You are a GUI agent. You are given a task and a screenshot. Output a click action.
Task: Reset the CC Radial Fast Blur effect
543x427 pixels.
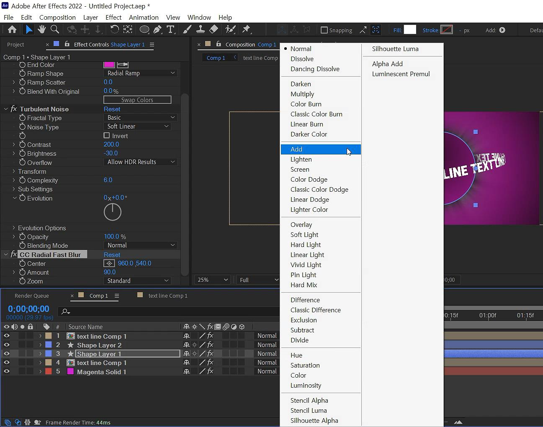[x=112, y=255]
